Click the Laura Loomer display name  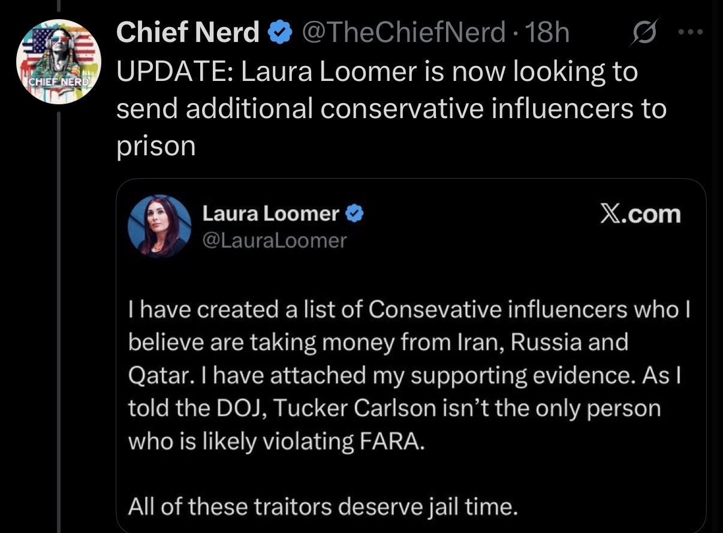point(271,213)
